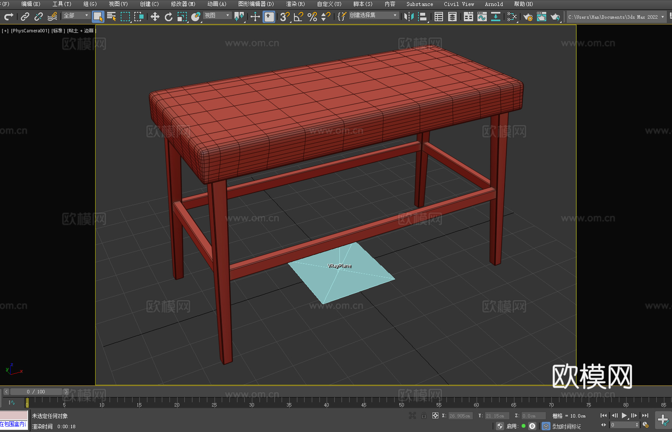Toggle the Selection Lock padlock
This screenshot has height=432, width=672.
(424, 415)
